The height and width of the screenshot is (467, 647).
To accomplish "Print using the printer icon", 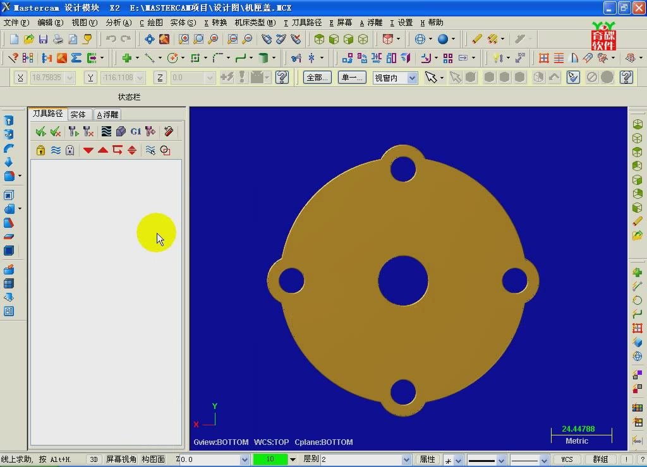I will (x=57, y=39).
